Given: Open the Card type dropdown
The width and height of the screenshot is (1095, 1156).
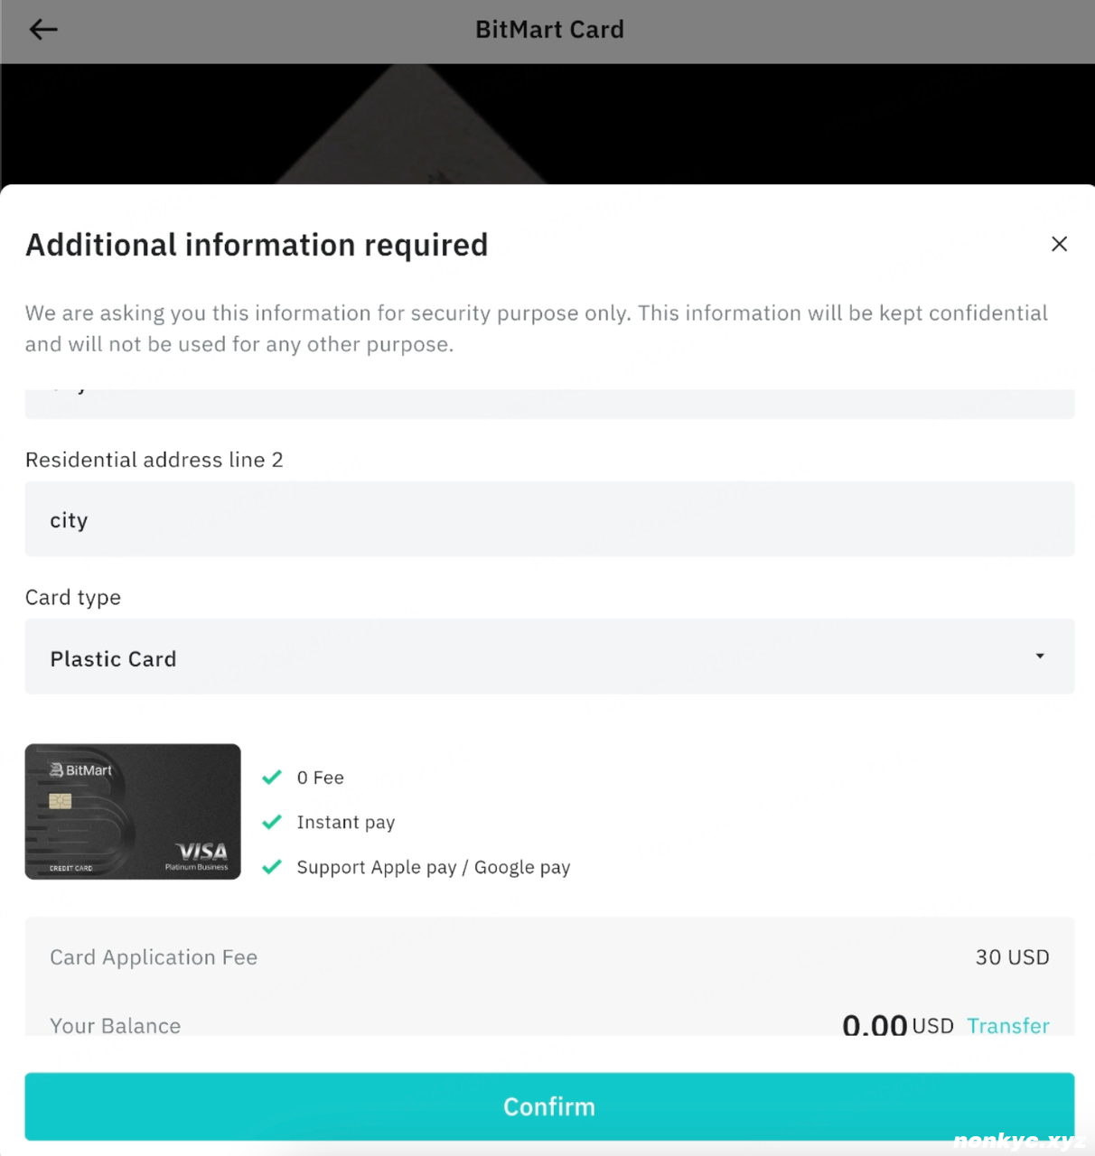Looking at the screenshot, I should 549,657.
